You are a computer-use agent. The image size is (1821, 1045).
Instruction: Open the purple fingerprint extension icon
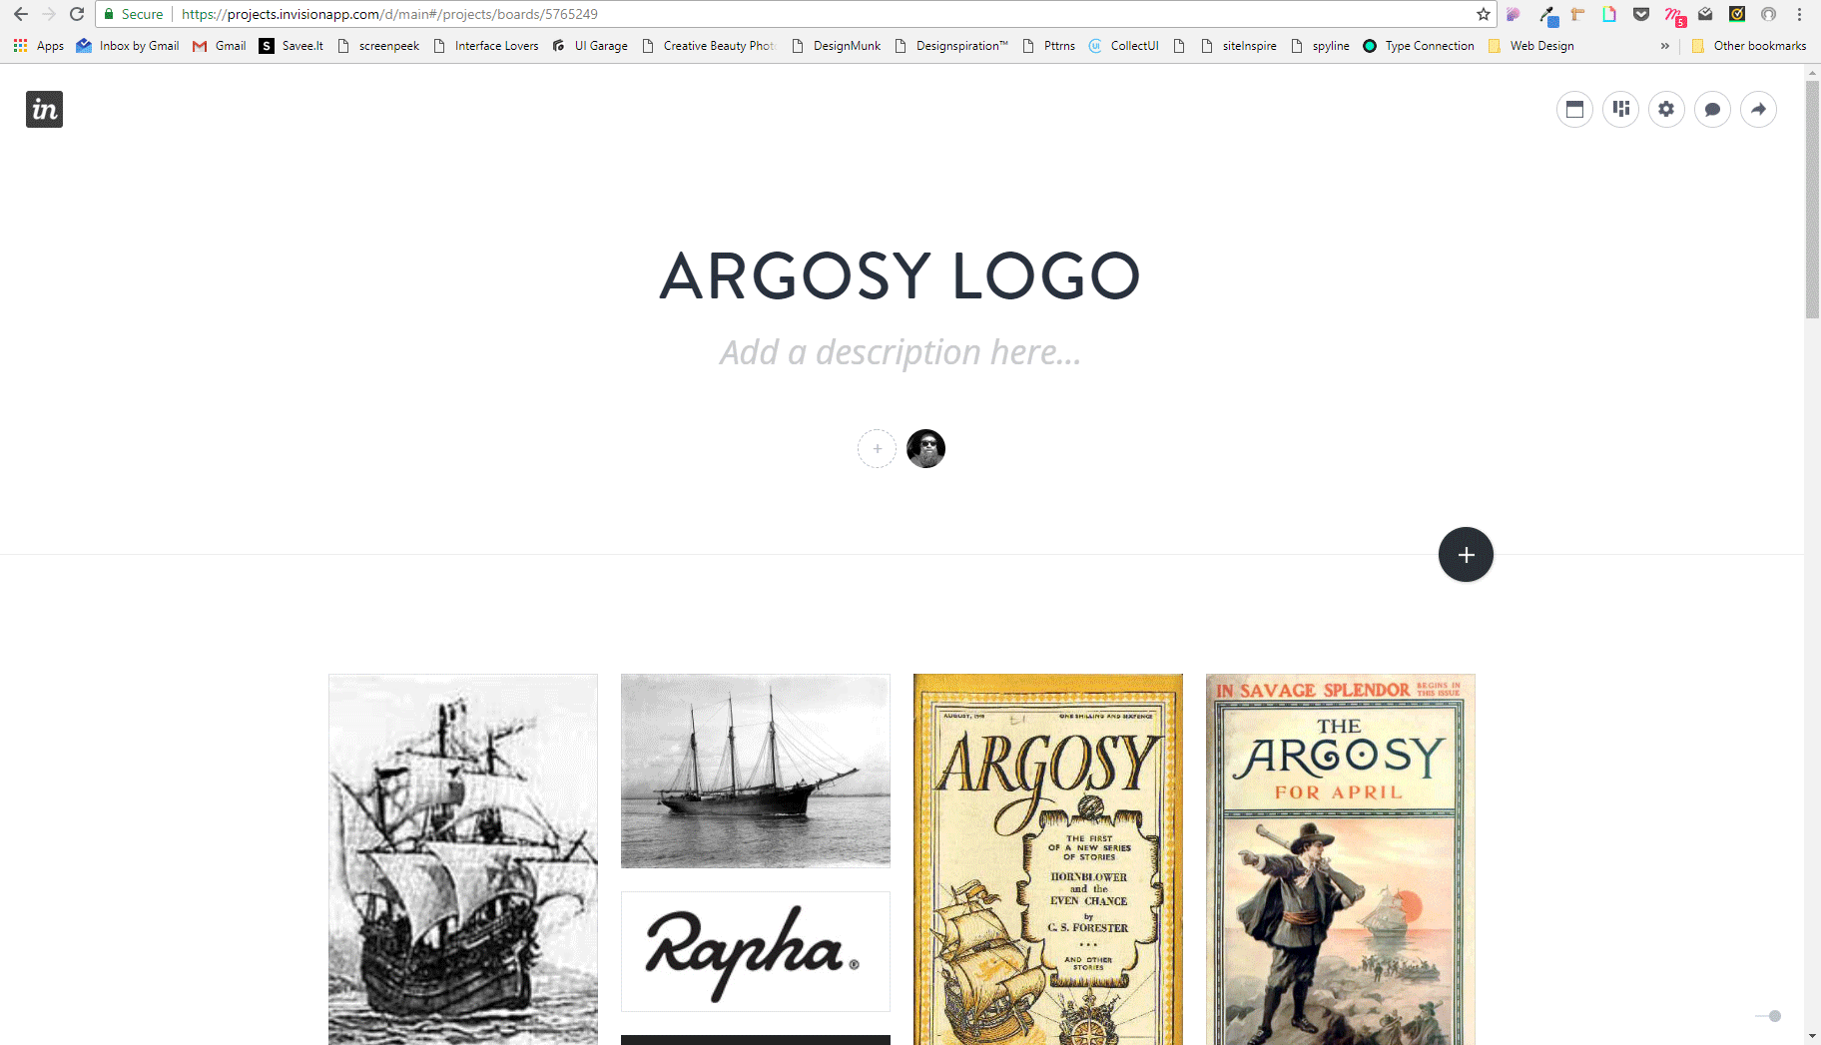point(1514,14)
